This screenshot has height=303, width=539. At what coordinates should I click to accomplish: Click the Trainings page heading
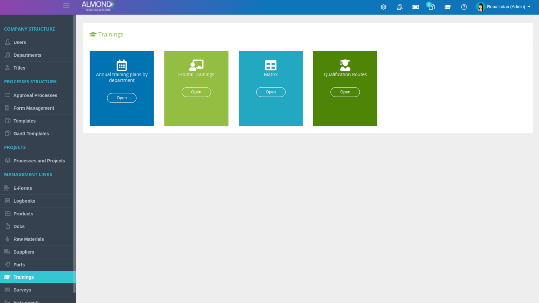pyautogui.click(x=106, y=34)
